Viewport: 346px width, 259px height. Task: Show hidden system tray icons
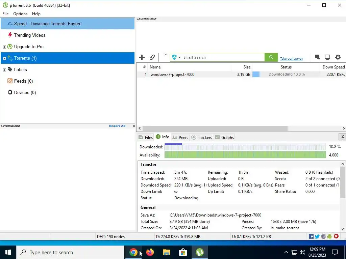(x=286, y=252)
